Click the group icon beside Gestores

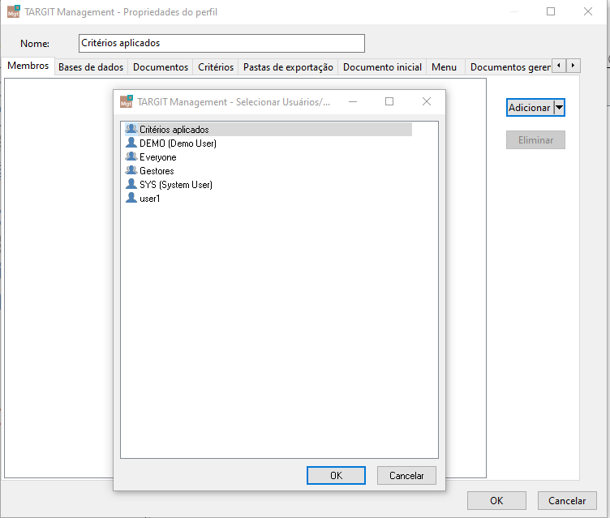click(131, 170)
